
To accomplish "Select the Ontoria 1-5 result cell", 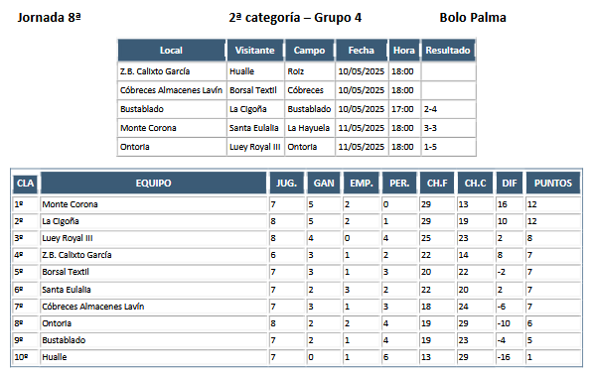I will (448, 147).
